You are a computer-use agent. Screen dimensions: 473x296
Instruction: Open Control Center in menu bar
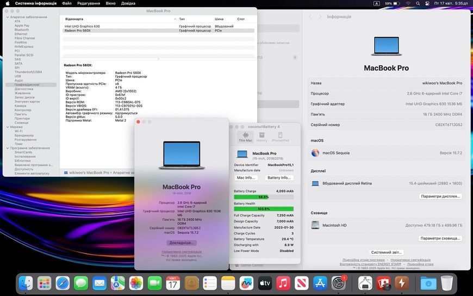click(x=427, y=3)
